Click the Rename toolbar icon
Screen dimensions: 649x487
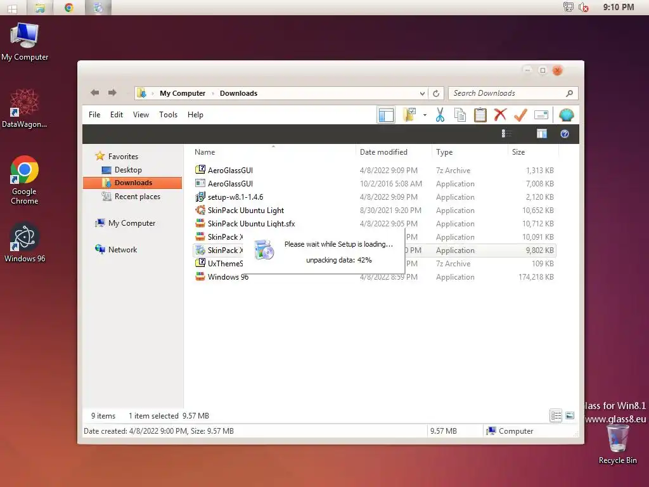point(541,115)
